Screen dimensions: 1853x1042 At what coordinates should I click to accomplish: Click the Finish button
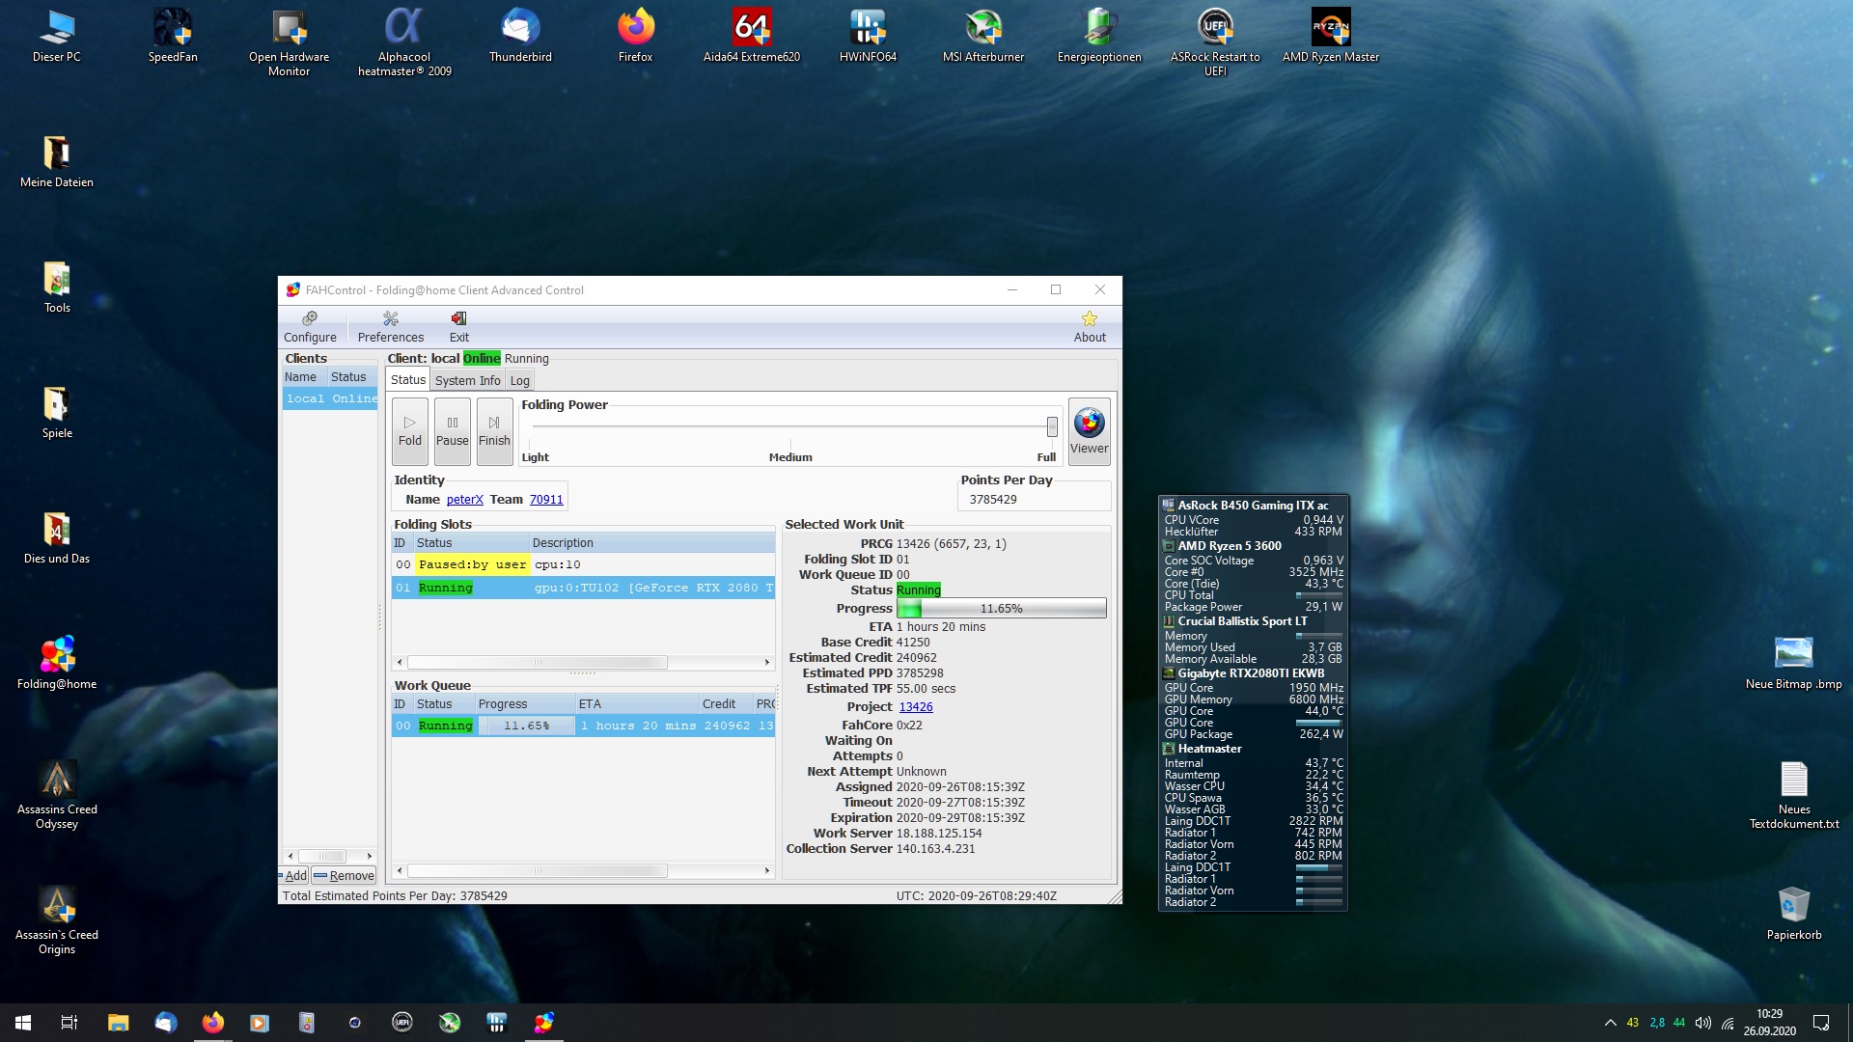coord(494,430)
